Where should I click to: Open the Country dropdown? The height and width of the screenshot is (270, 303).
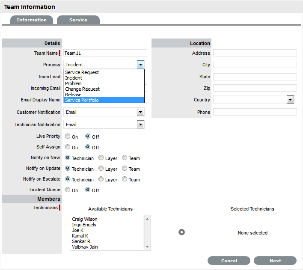click(290, 100)
